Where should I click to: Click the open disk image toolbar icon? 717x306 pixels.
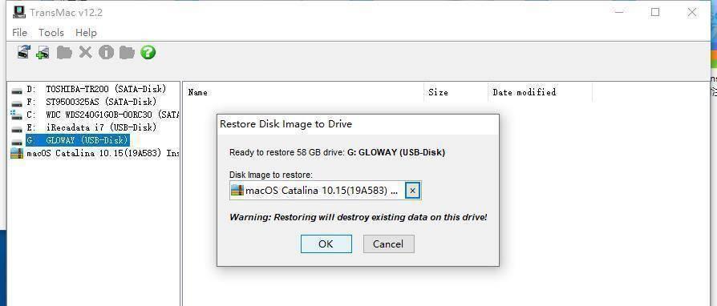point(24,52)
